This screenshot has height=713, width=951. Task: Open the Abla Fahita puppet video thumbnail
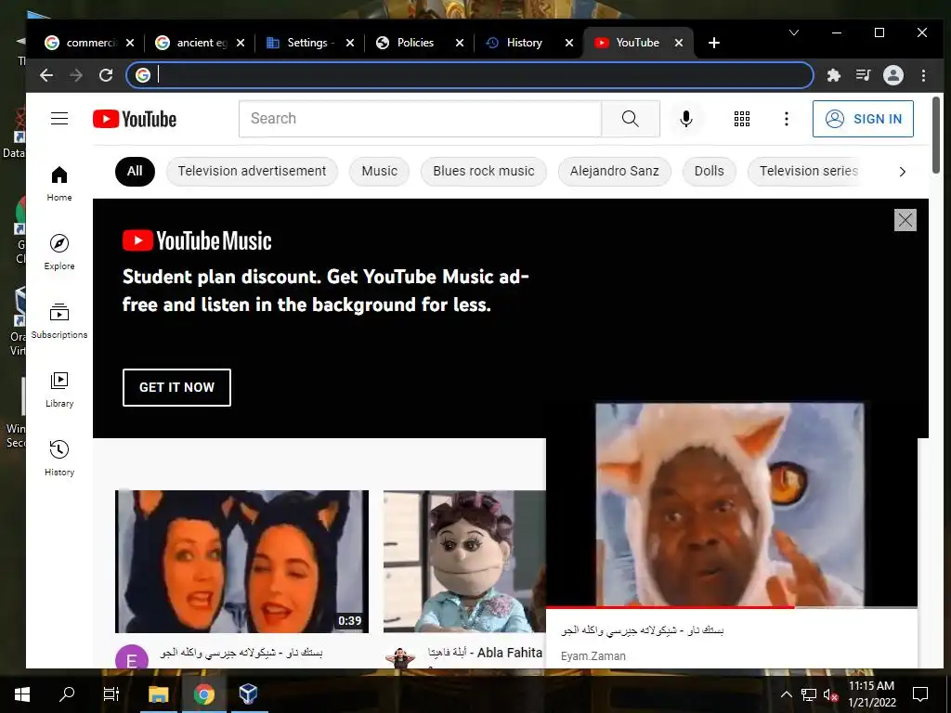pyautogui.click(x=464, y=562)
